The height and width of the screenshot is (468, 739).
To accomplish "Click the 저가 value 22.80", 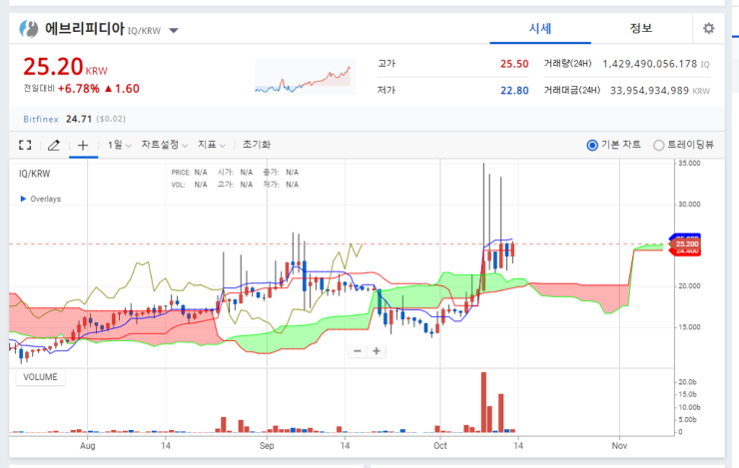I will coord(514,91).
